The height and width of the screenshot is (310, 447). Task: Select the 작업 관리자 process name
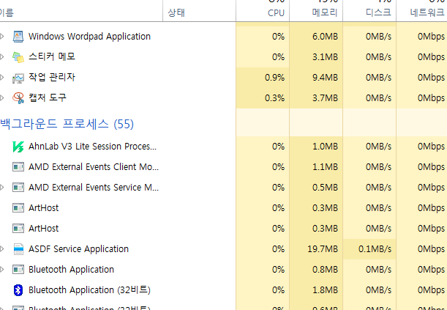pos(52,77)
